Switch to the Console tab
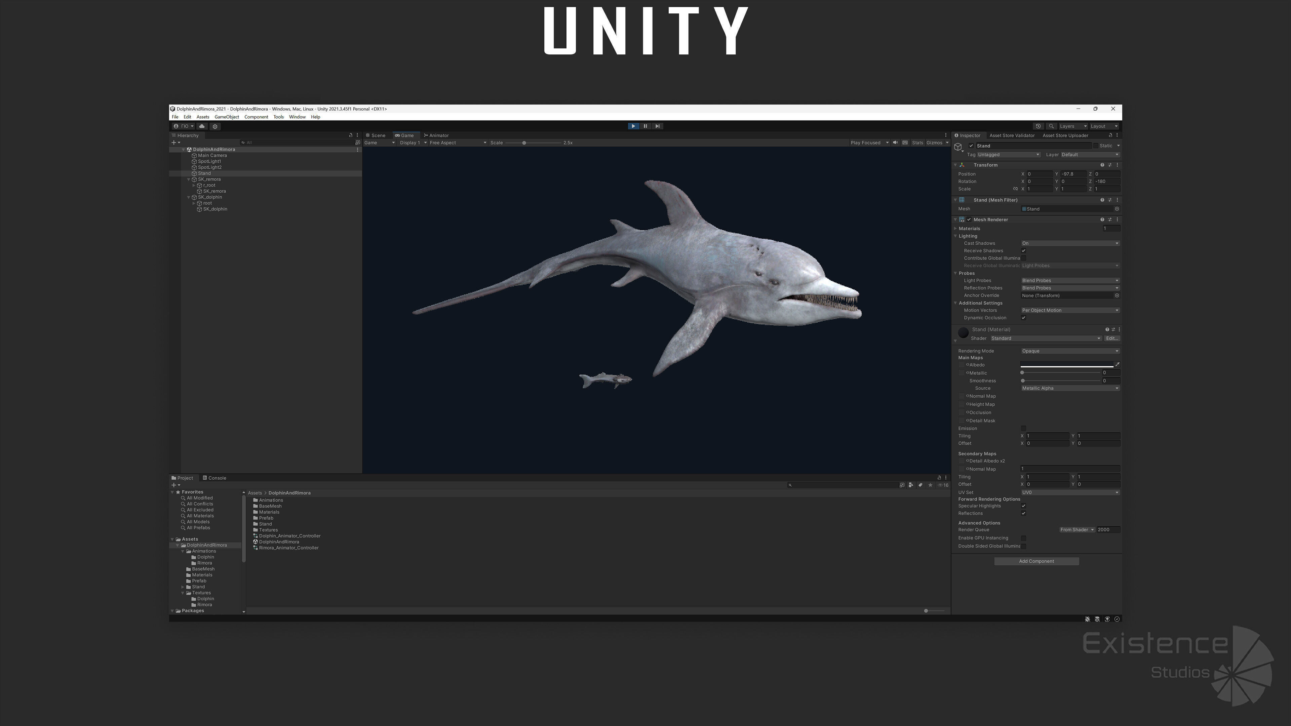 (214, 478)
